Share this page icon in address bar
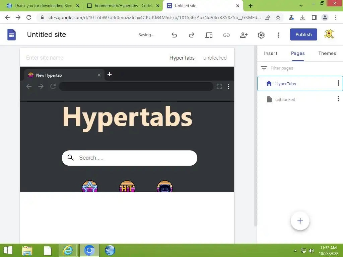 tap(267, 17)
